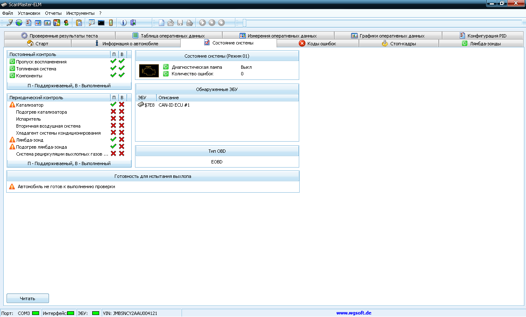Screen dimensions: 526x317
Task: Click the printer toolbar icon
Action: click(x=189, y=23)
